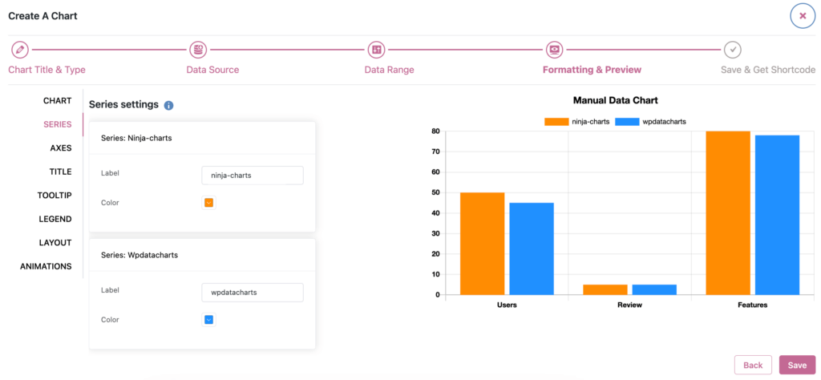The height and width of the screenshot is (380, 821).
Task: Click the pencil step icon
Action: click(x=20, y=51)
